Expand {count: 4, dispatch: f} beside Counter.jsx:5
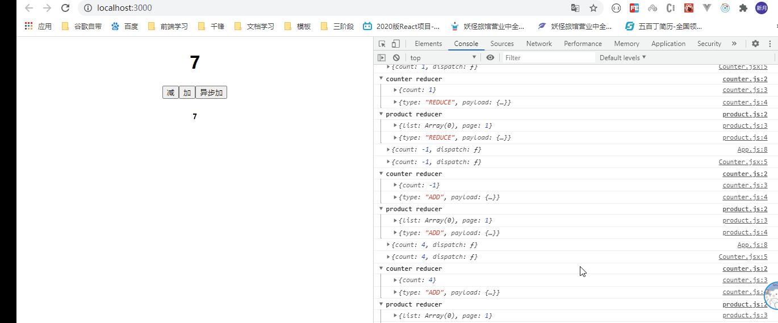 point(389,257)
